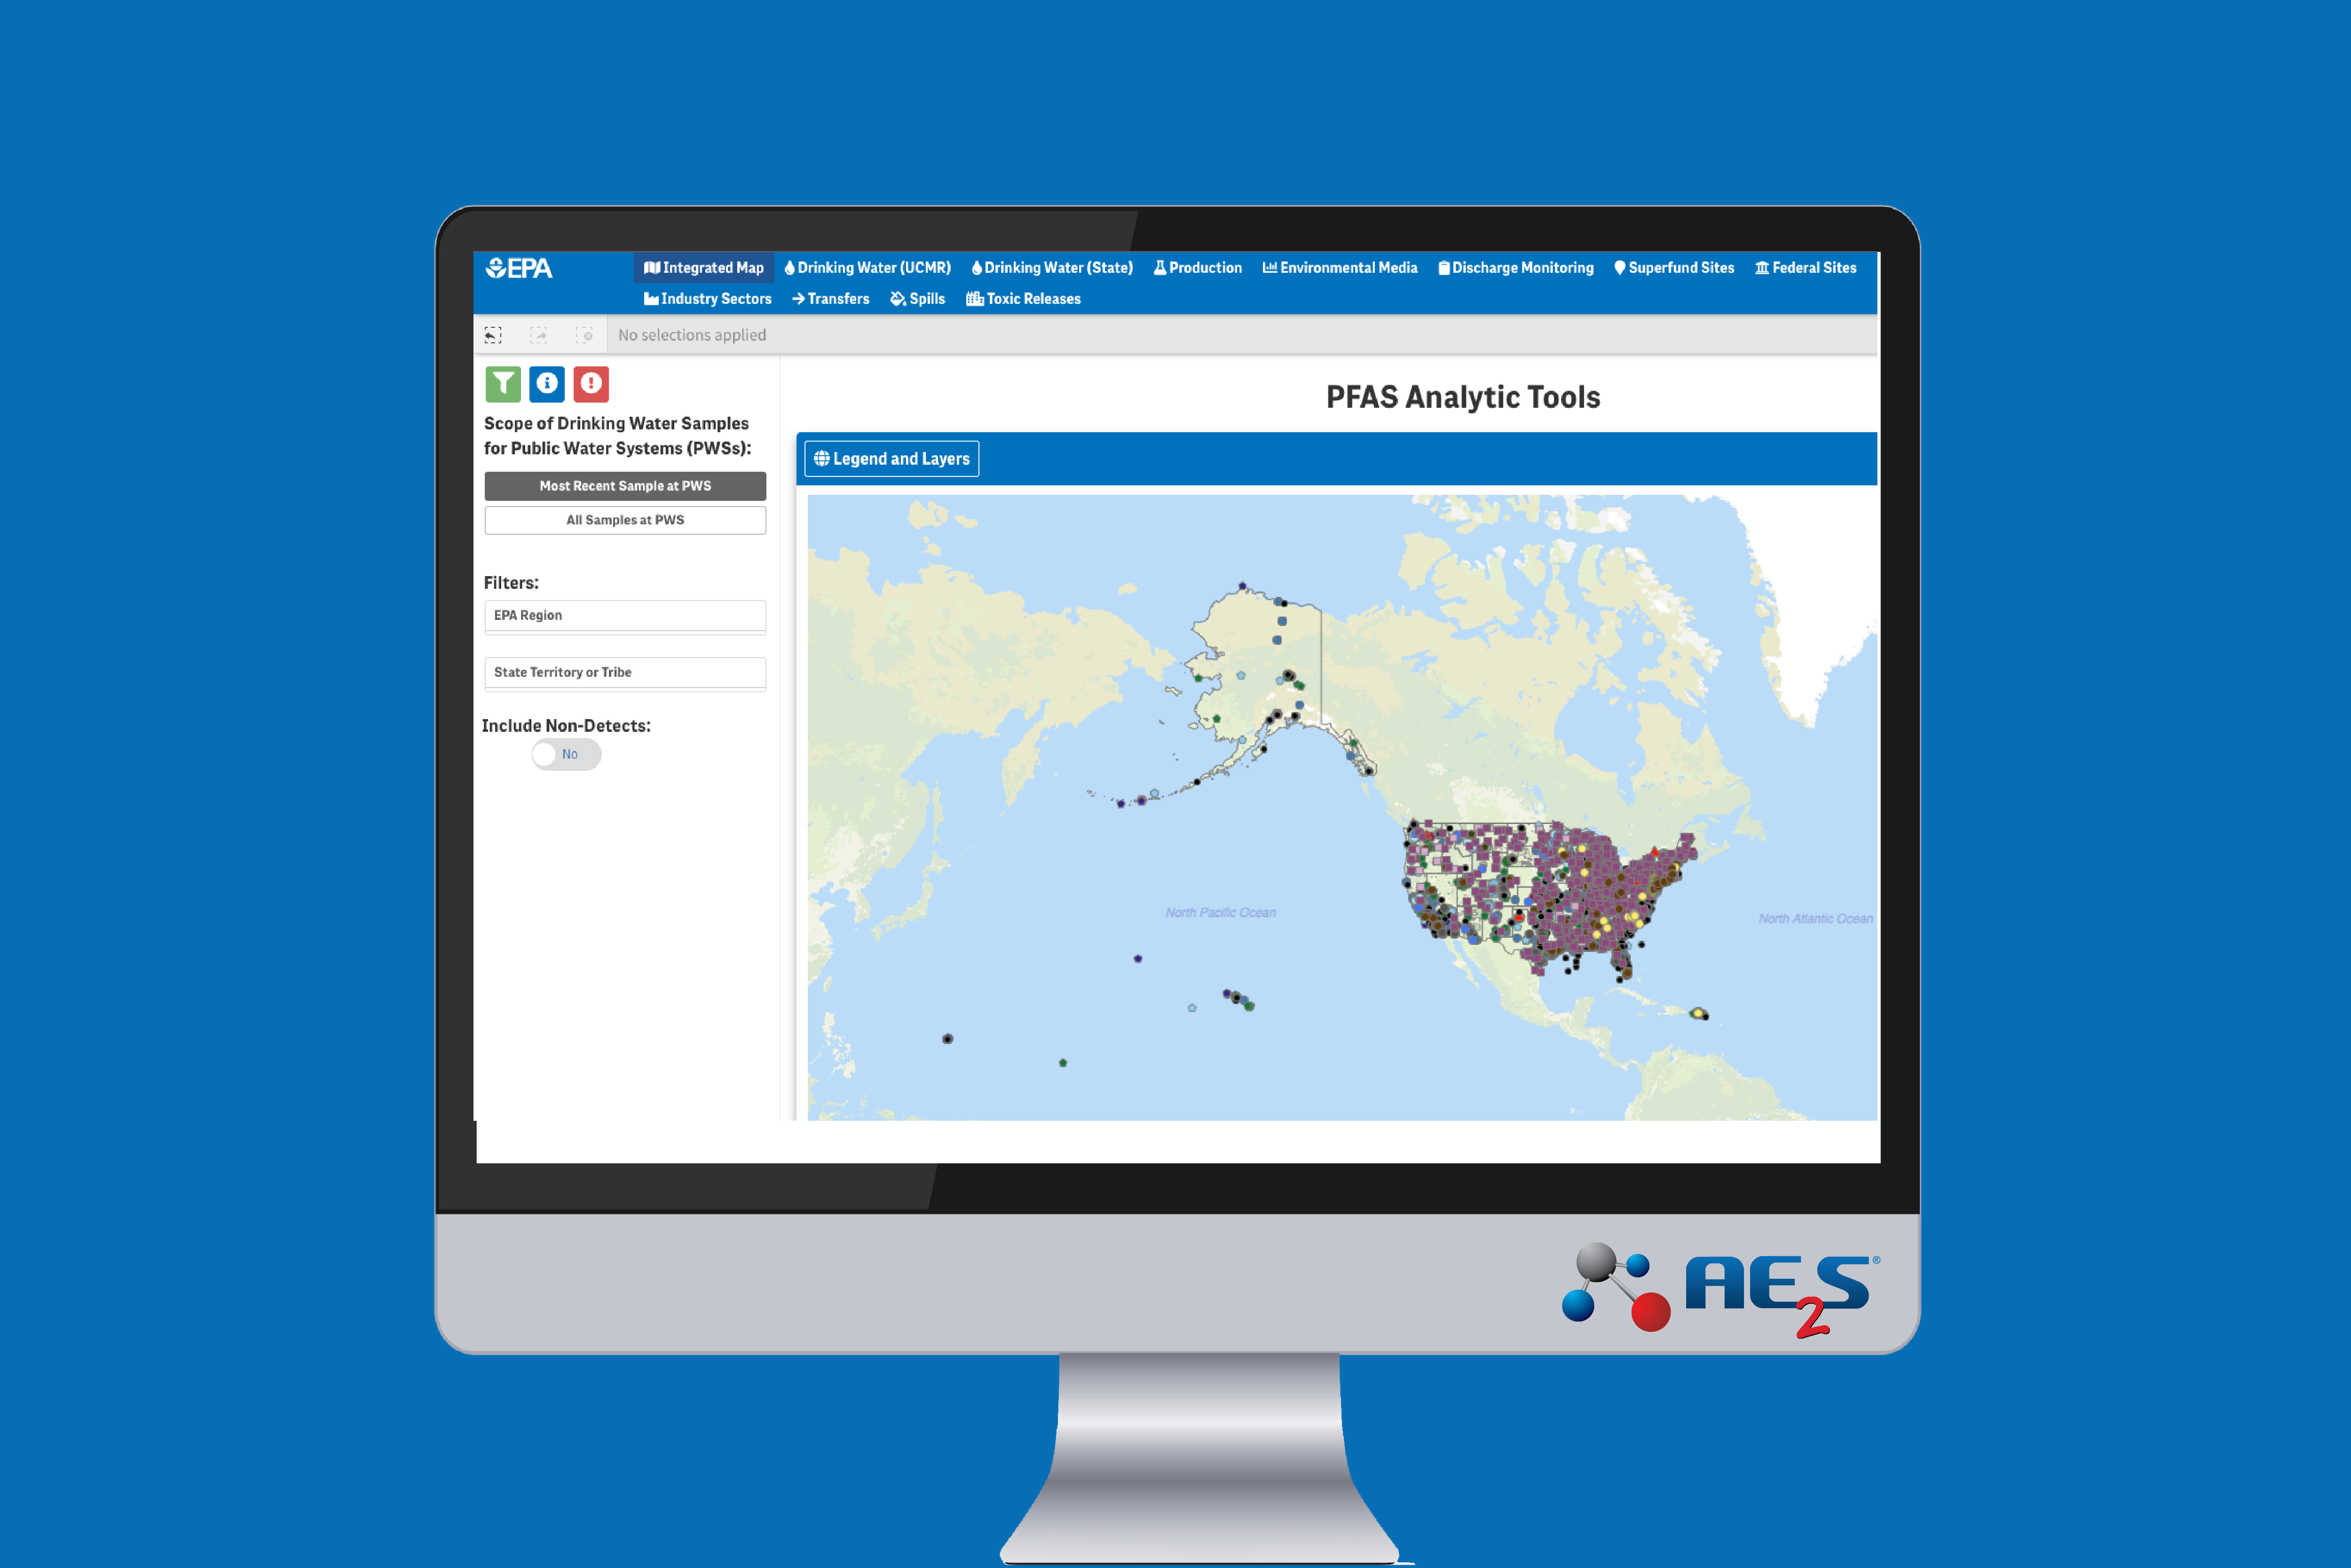Click the Spills icon
The height and width of the screenshot is (1568, 2351).
click(927, 299)
